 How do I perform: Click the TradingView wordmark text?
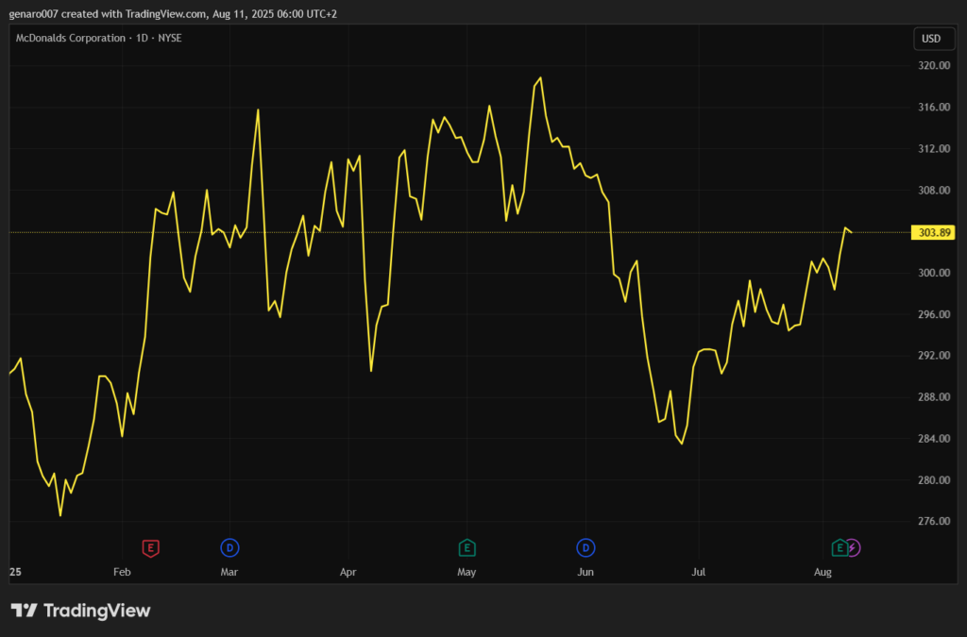click(x=96, y=611)
